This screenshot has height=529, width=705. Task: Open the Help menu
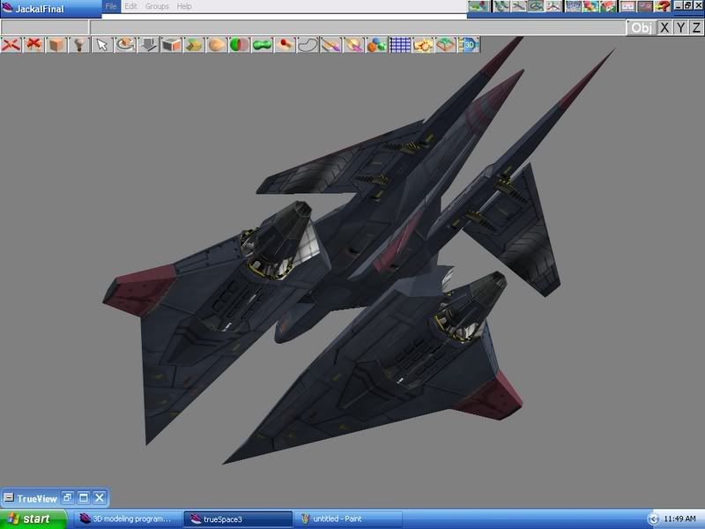184,6
